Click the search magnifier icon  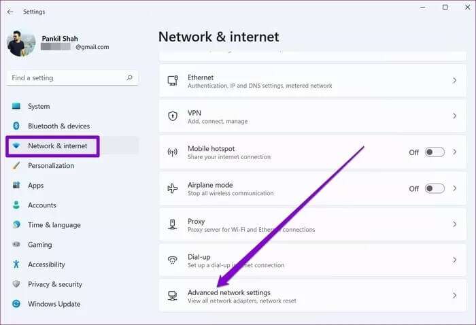coord(129,78)
